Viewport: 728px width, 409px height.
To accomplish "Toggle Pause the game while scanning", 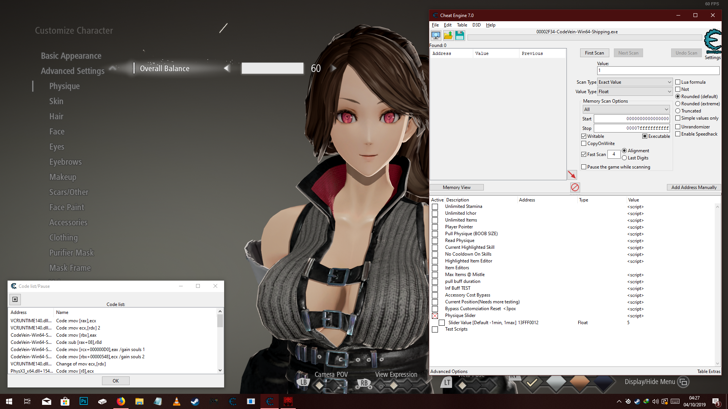I will coord(584,167).
